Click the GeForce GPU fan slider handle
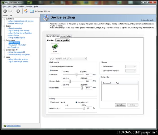The height and width of the screenshot is (135, 158). coord(83,108)
